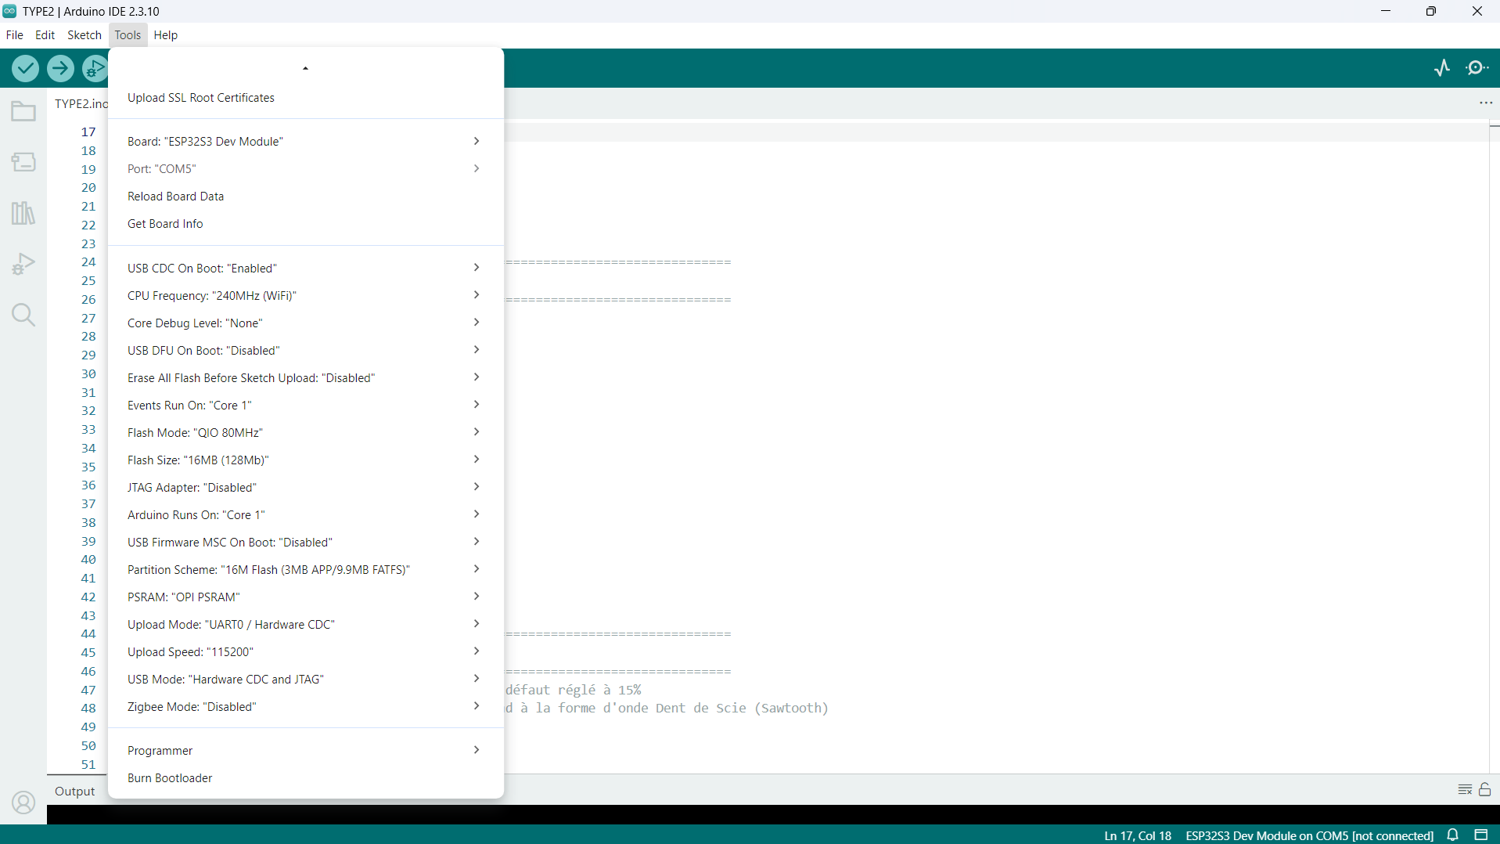Screen dimensions: 1500x844
Task: Open the editor tab overflow menu
Action: 1486,103
